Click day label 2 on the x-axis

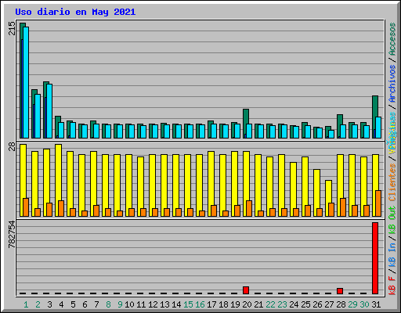pos(38,304)
